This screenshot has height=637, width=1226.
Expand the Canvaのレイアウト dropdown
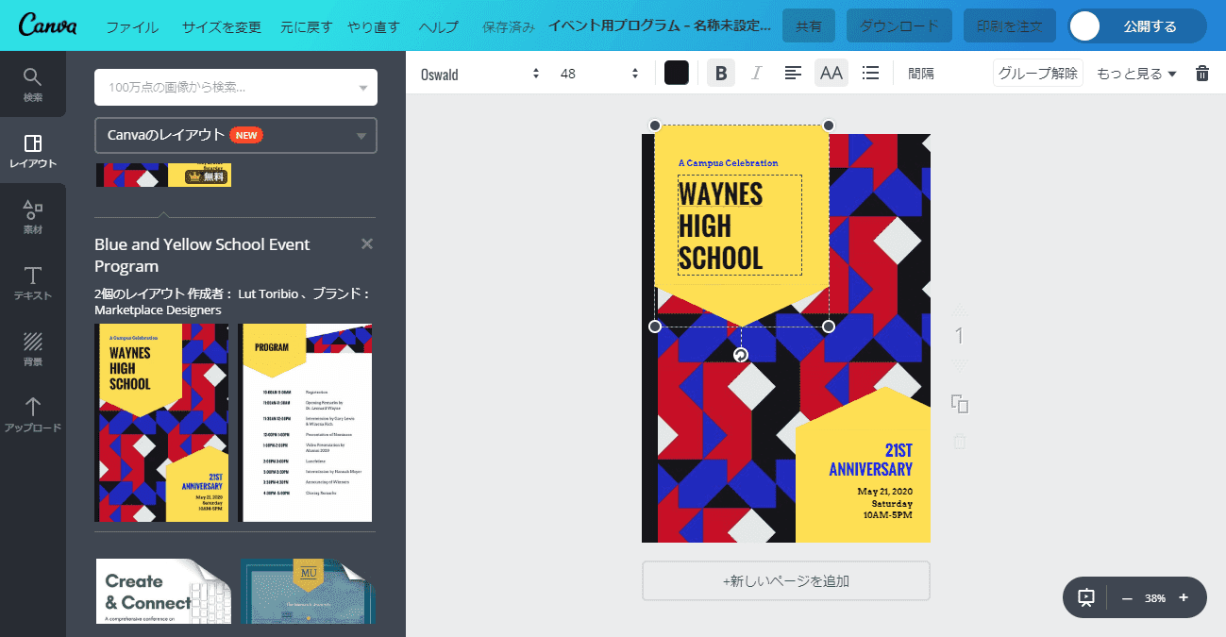point(235,135)
